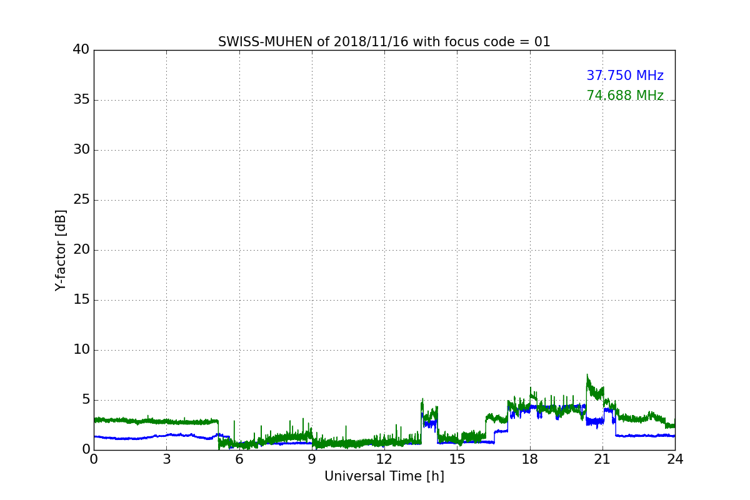This screenshot has height=500, width=750.
Task: Click x-axis tick label '6'
Action: tap(239, 459)
